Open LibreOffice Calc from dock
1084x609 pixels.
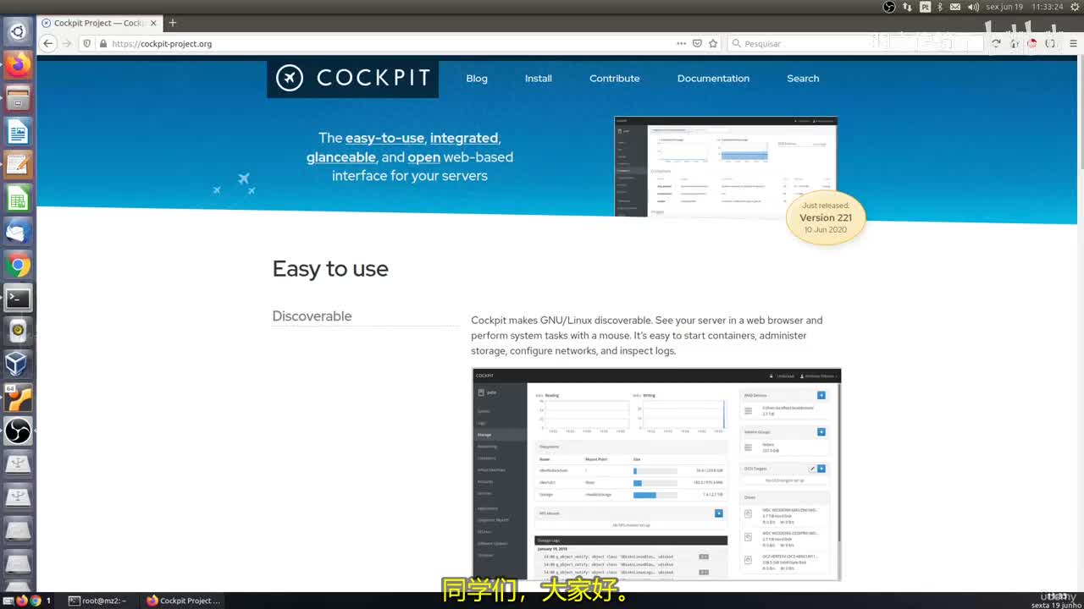click(x=18, y=198)
